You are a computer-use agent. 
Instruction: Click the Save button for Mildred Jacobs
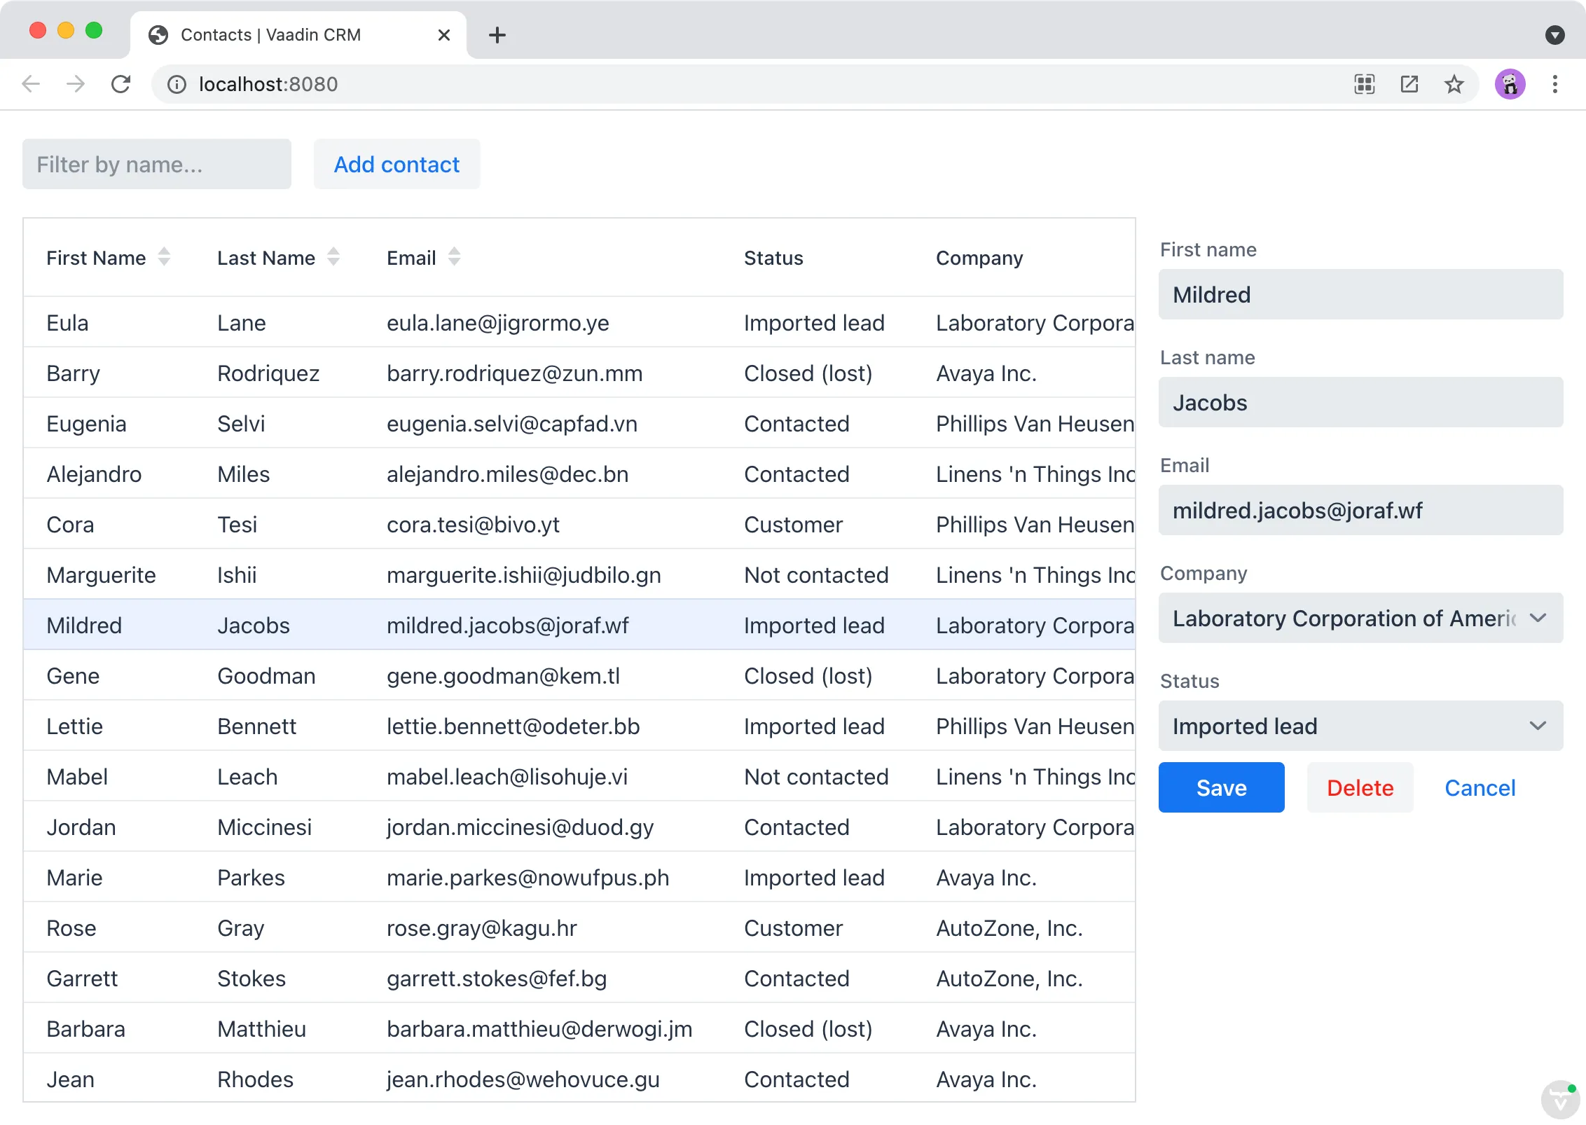tap(1221, 788)
